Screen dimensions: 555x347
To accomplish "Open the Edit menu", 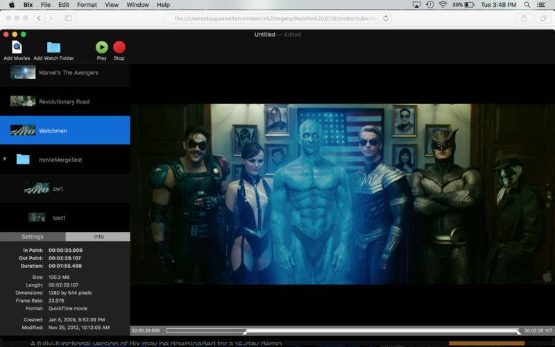I will coord(64,5).
